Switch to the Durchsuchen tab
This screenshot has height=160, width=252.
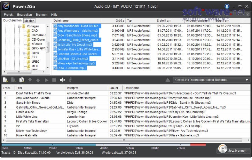click(12, 20)
